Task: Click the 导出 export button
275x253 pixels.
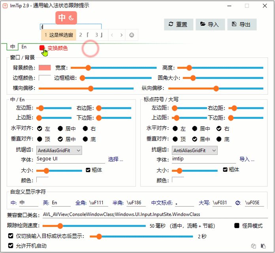Action: [242, 25]
